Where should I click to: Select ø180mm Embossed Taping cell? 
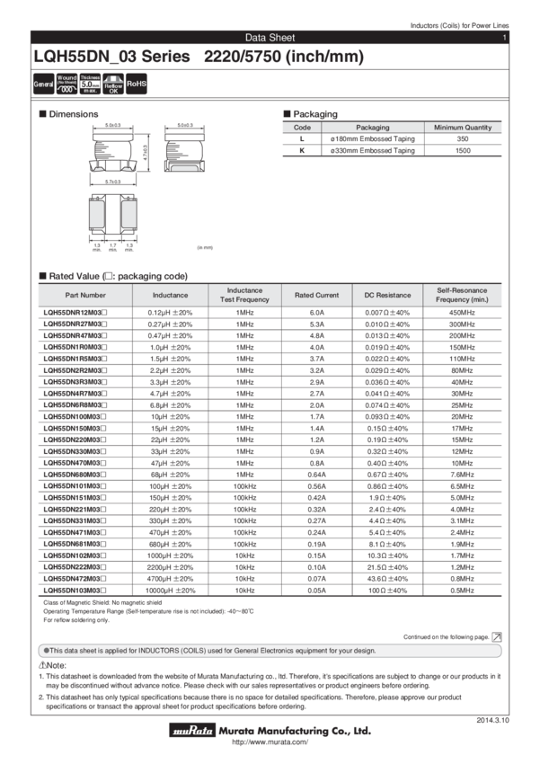tap(373, 138)
